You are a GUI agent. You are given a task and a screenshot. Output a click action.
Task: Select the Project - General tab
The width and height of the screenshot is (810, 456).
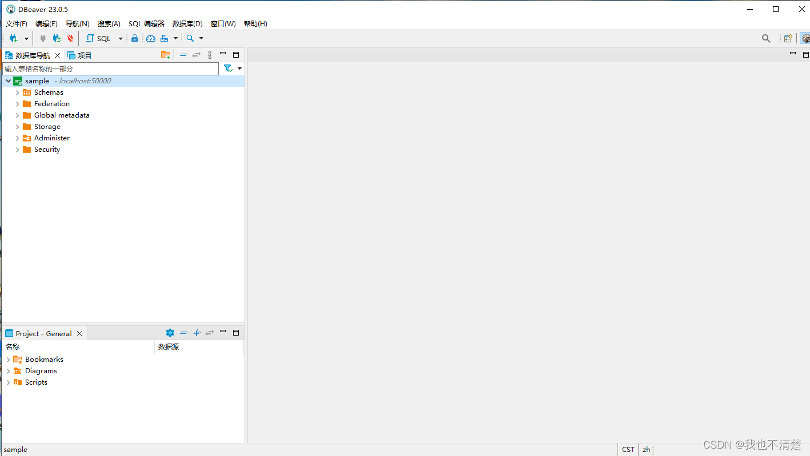[x=44, y=333]
